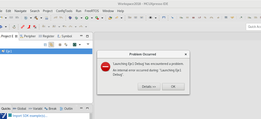Click the open folder with globe icon
Viewport: 261px width, 119px height.
coord(110,18)
